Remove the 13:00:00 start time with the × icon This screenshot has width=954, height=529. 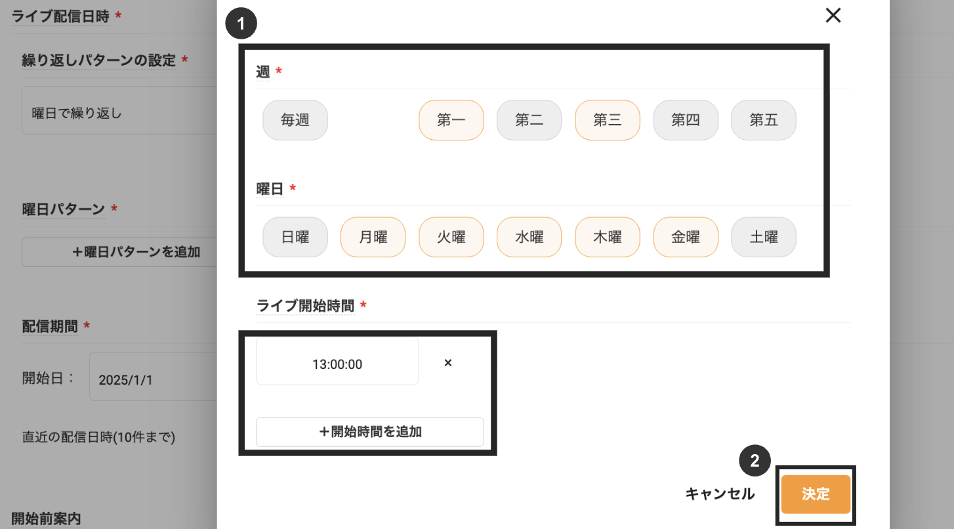coord(447,362)
